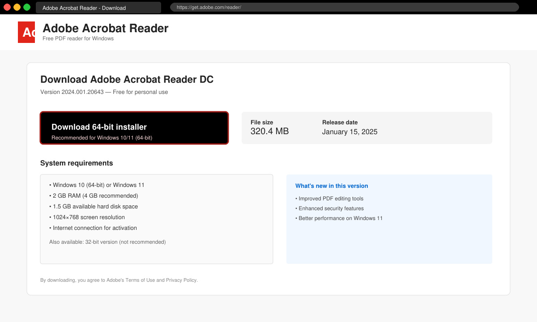Click the 320.4 MB file size value
Image resolution: width=537 pixels, height=322 pixels.
(x=270, y=131)
